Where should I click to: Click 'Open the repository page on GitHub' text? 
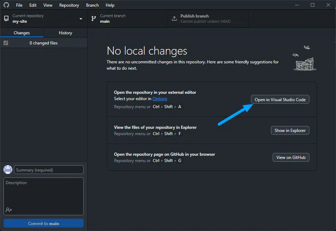click(x=164, y=154)
